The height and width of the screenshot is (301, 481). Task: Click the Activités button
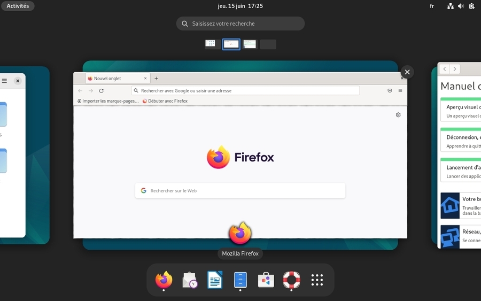(x=18, y=6)
